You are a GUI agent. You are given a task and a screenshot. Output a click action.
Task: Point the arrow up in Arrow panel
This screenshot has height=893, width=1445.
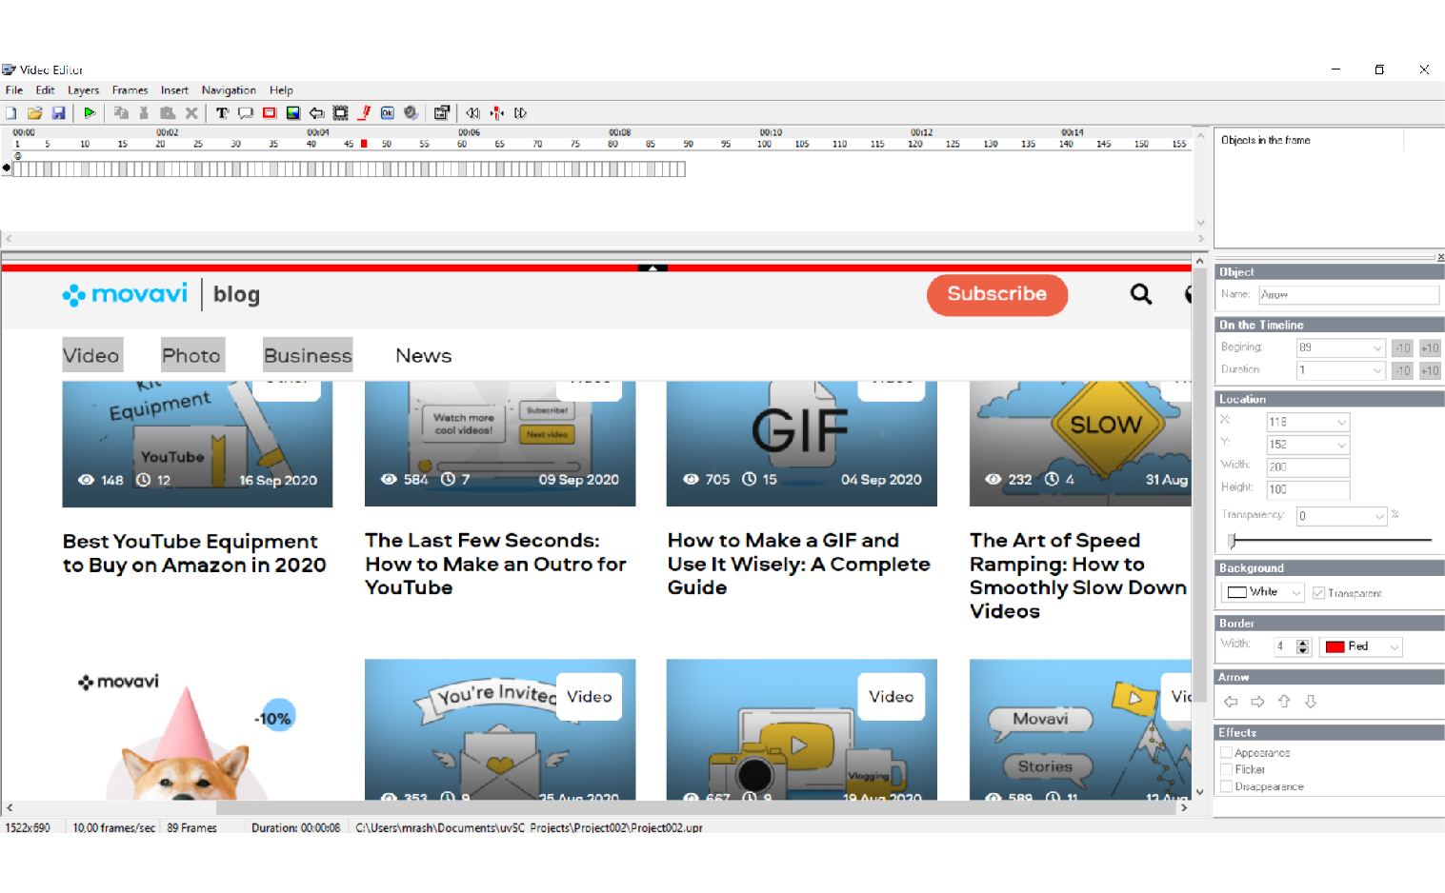pos(1284,702)
